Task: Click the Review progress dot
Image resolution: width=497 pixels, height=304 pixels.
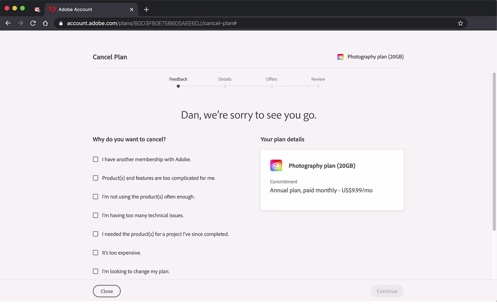Action: click(318, 86)
